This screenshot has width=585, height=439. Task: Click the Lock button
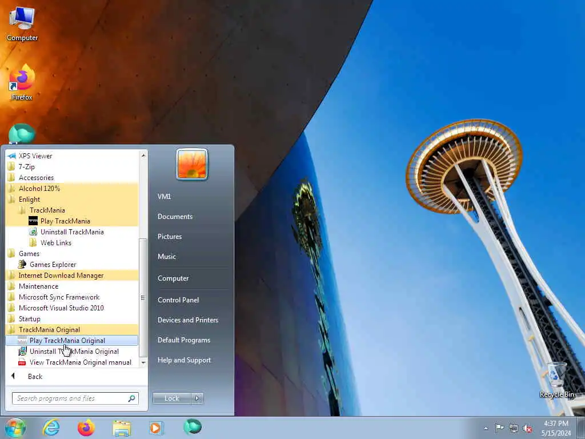(x=171, y=398)
